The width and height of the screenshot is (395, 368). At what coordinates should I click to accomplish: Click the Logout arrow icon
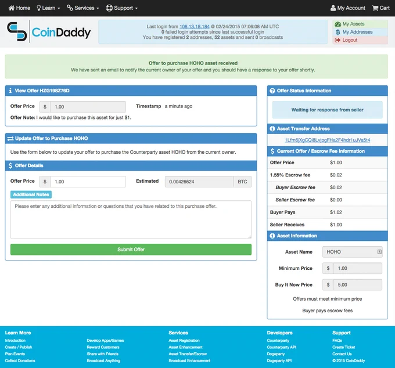pyautogui.click(x=337, y=40)
